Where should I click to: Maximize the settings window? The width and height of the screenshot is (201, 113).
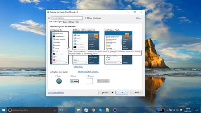[135, 12]
